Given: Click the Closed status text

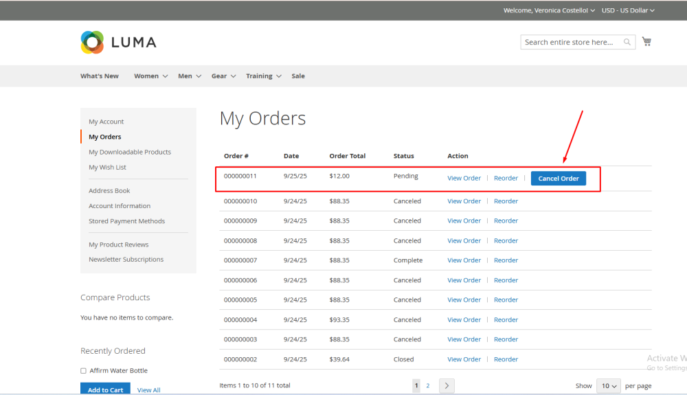Looking at the screenshot, I should tap(403, 359).
